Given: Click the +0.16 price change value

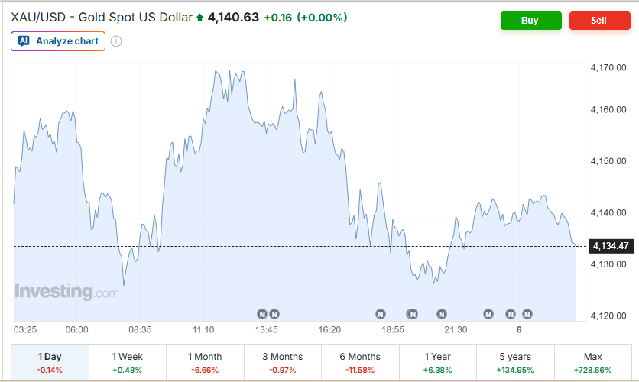Looking at the screenshot, I should [x=278, y=18].
